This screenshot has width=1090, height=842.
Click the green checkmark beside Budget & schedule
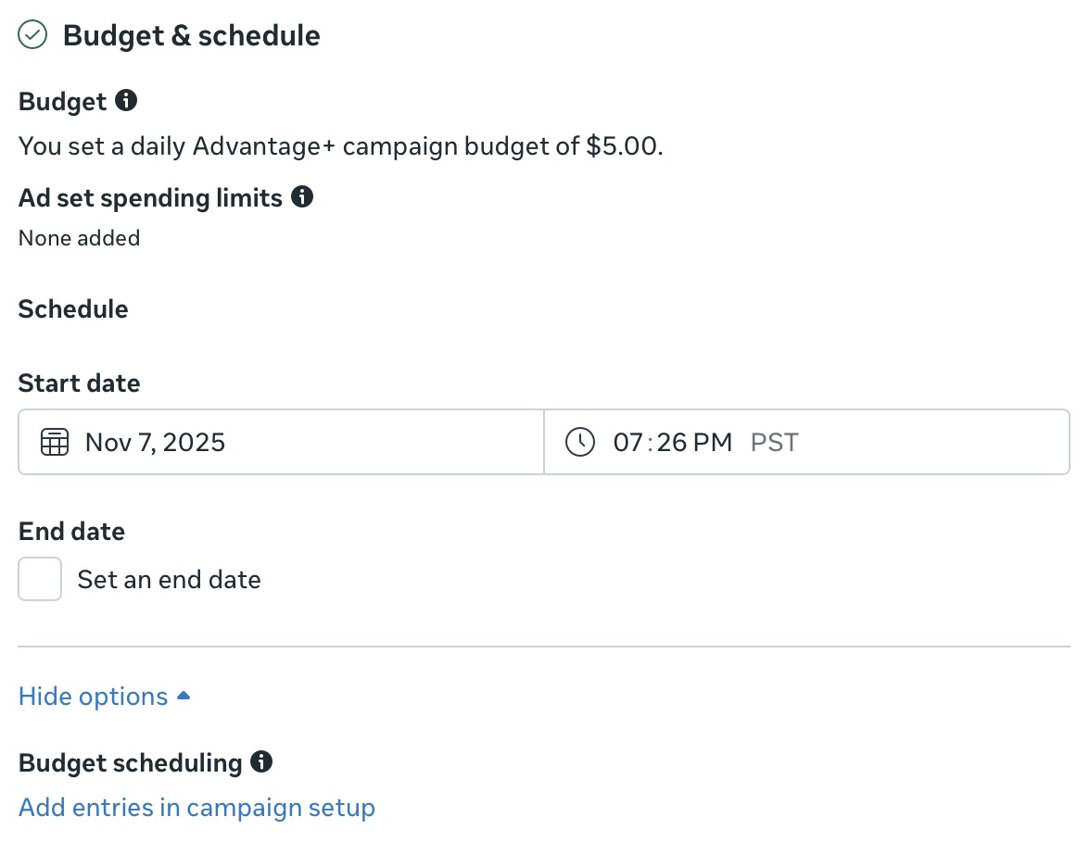pos(32,33)
